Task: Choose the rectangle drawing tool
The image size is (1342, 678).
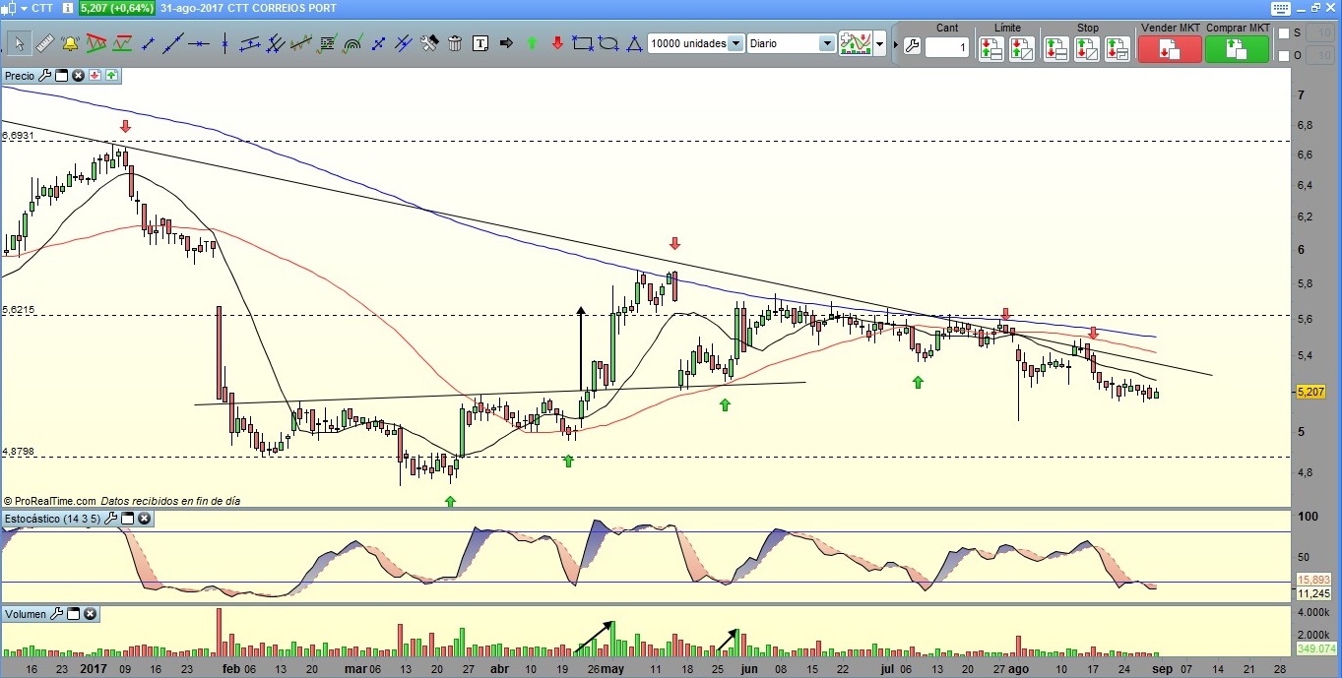Action: 583,43
